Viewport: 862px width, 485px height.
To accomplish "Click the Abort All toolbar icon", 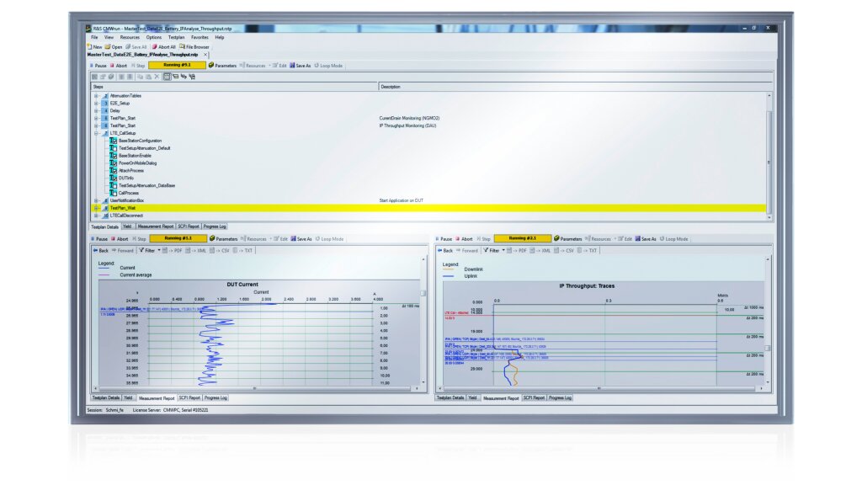I will pyautogui.click(x=155, y=47).
